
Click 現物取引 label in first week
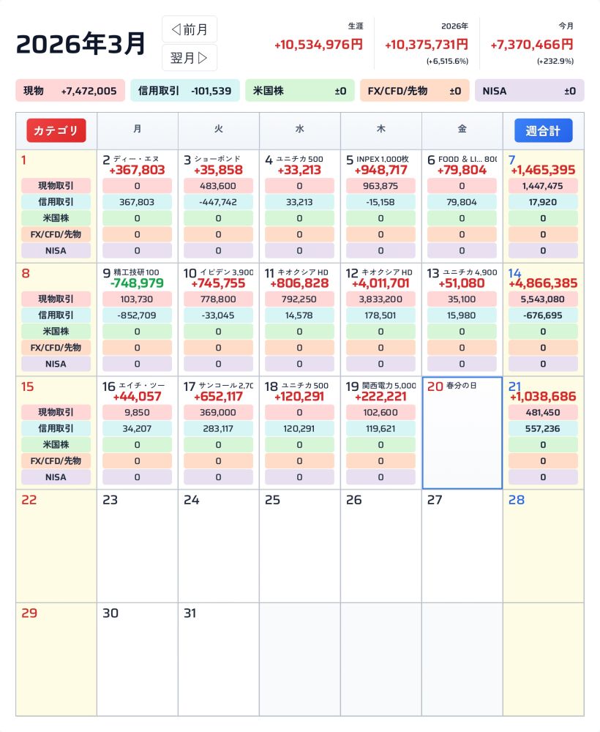[x=56, y=186]
